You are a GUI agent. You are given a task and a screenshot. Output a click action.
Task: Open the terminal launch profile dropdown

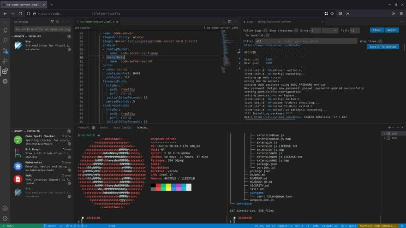coord(393,128)
